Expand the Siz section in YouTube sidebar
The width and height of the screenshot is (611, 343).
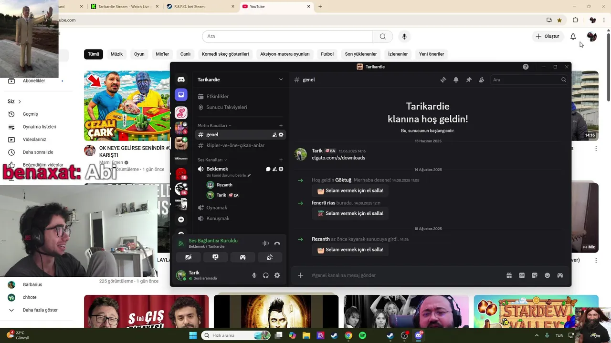[x=14, y=101]
